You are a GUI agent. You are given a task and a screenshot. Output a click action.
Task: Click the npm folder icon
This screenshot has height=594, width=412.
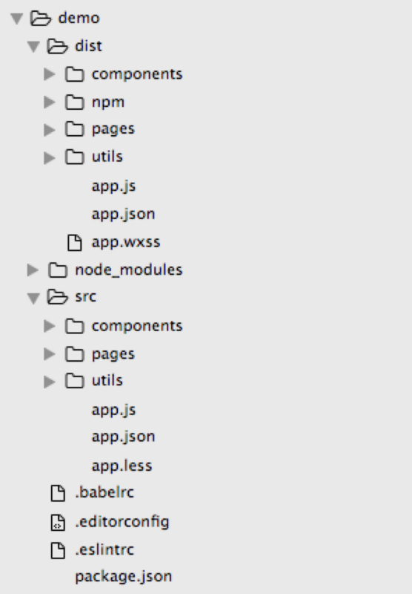(x=74, y=102)
